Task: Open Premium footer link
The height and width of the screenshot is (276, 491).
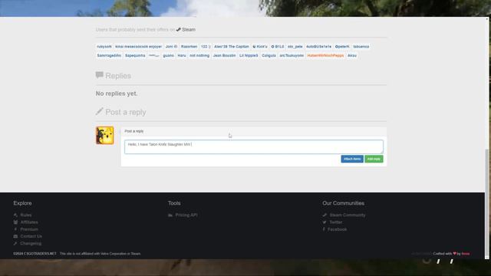Action: pos(29,229)
